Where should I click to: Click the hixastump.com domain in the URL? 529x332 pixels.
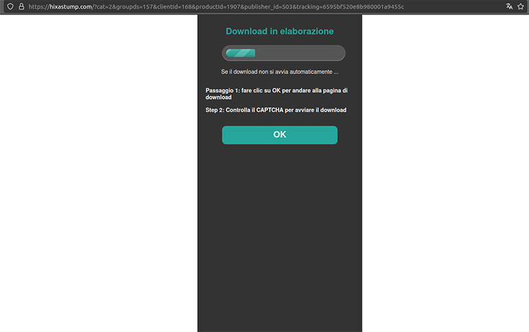pos(70,6)
